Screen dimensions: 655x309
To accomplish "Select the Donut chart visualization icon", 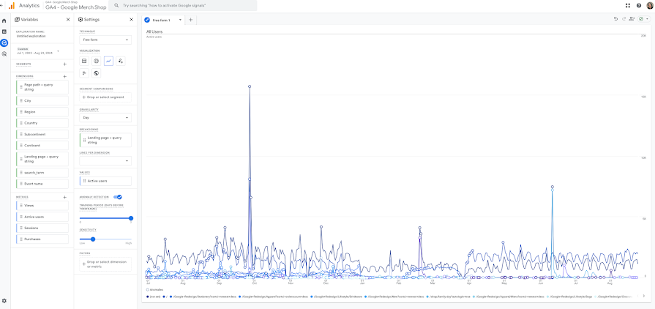I will point(97,61).
